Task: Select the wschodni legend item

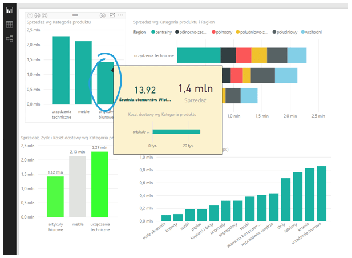Action: pyautogui.click(x=312, y=33)
